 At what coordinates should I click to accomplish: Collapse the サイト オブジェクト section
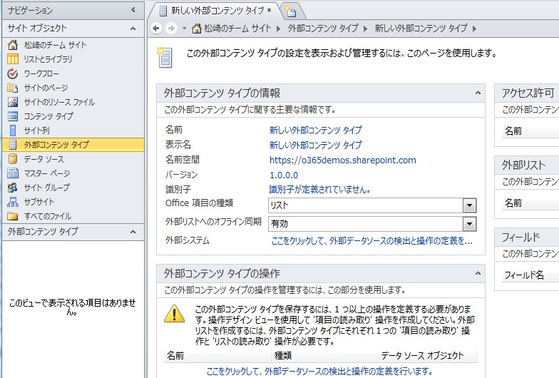point(133,29)
